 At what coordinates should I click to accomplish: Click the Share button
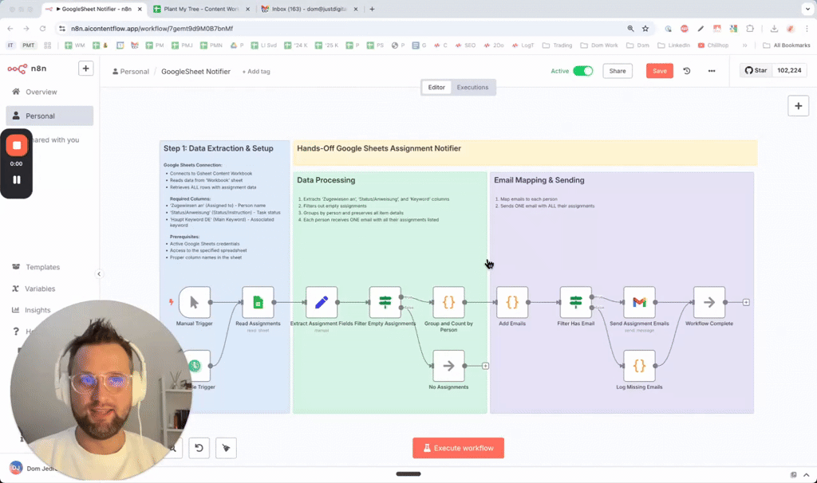coord(618,71)
